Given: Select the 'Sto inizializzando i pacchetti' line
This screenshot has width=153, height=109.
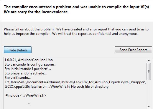Looking at the screenshot, I should [x=28, y=69].
